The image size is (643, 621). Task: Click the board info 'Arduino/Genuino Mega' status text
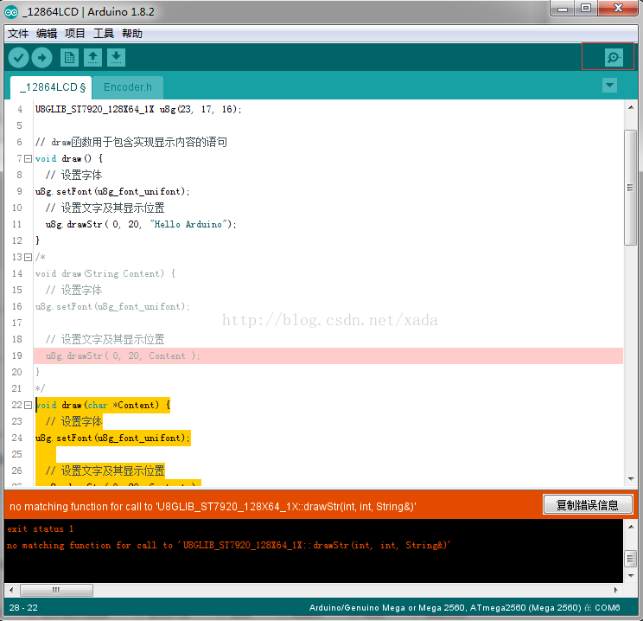pyautogui.click(x=465, y=607)
